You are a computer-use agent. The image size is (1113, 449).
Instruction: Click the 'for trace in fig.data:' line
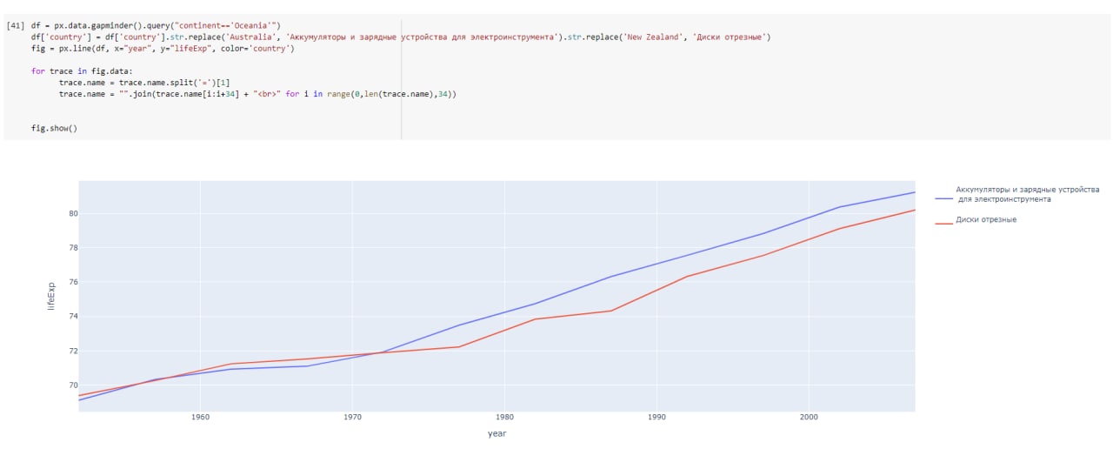(81, 71)
